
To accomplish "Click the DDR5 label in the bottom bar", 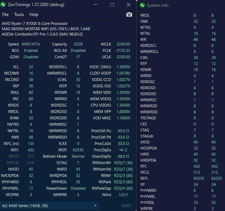I will (126, 206).
